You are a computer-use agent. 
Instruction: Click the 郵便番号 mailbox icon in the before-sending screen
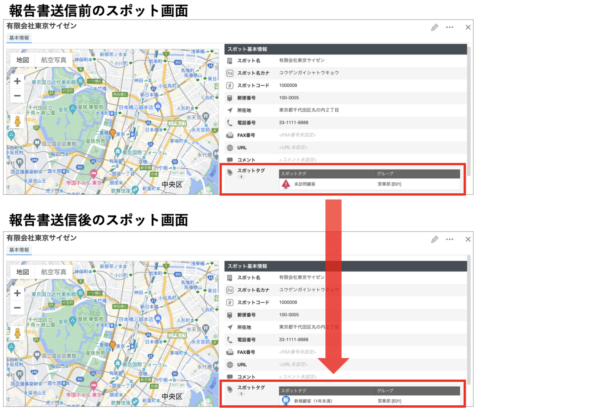pyautogui.click(x=230, y=98)
